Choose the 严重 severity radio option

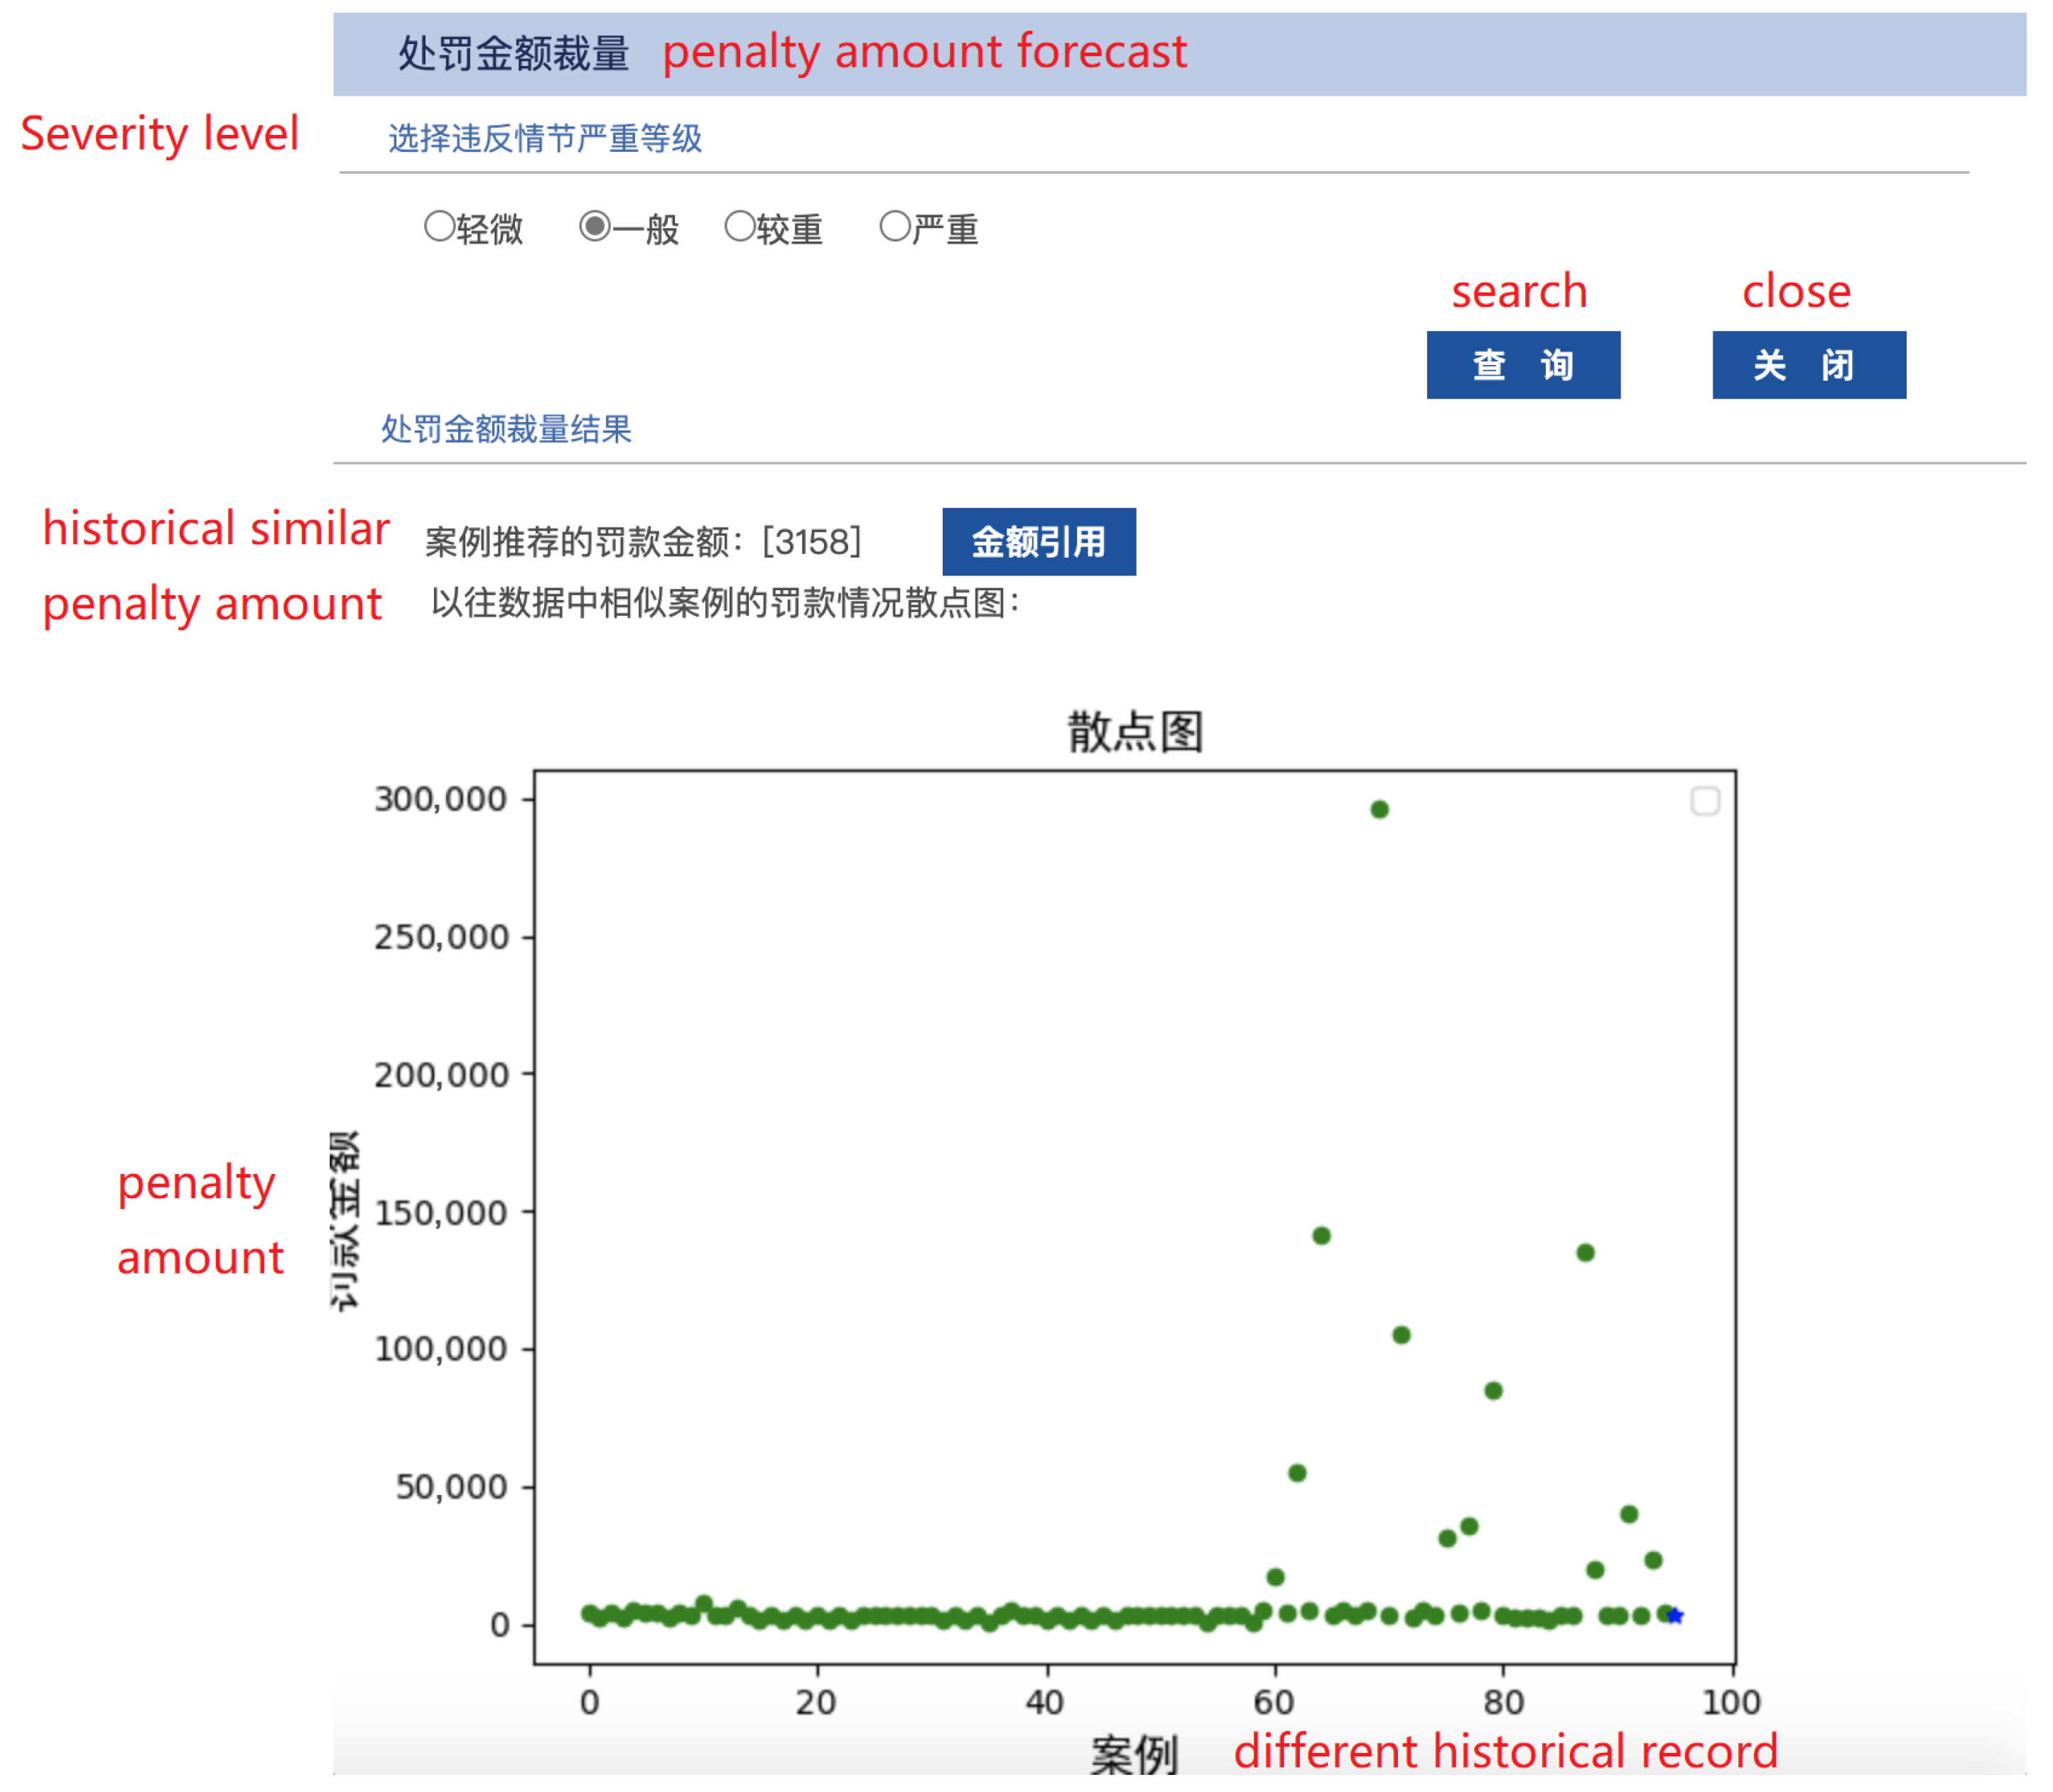(x=895, y=227)
